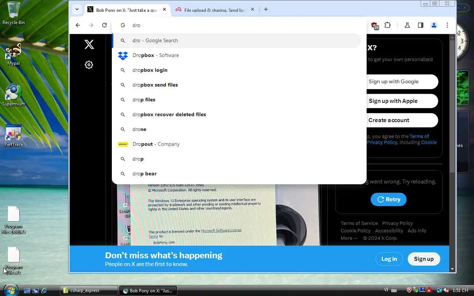Click the X logo in the sidebar

pos(89,44)
